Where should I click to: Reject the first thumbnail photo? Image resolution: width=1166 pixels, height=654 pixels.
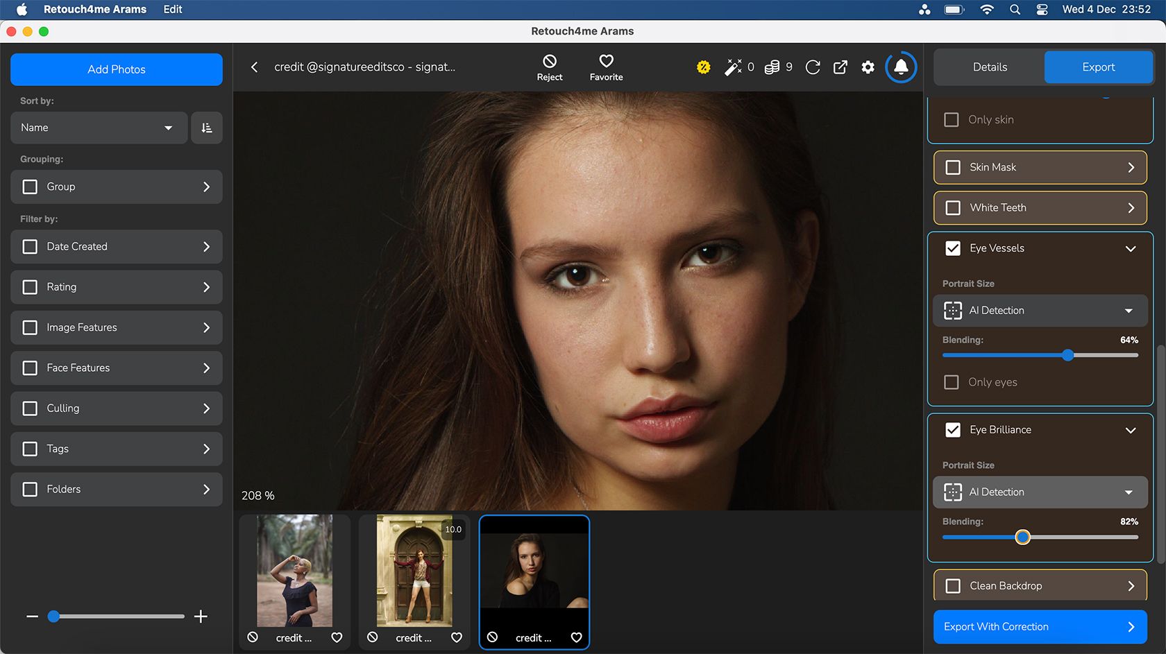click(x=253, y=637)
